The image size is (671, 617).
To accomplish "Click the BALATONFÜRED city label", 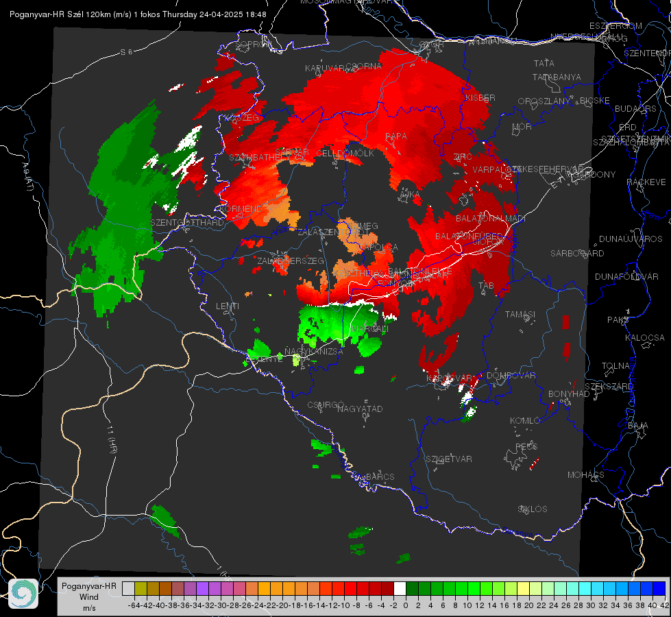I will (x=469, y=237).
